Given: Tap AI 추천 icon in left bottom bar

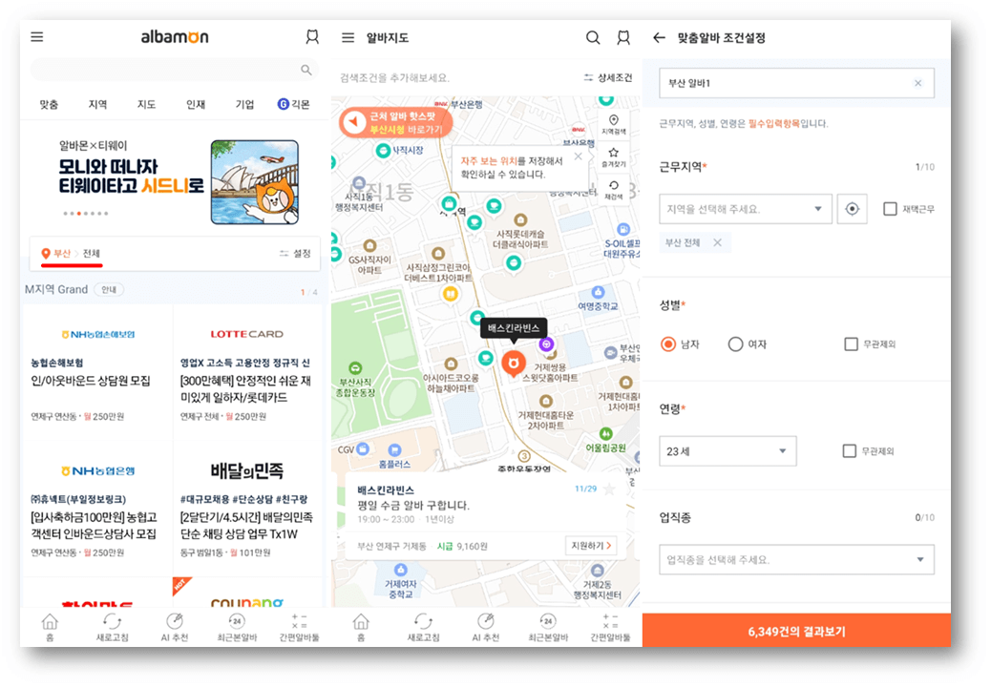Looking at the screenshot, I should [175, 627].
